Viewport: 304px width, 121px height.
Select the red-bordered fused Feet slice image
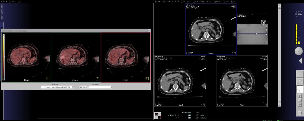point(126,57)
